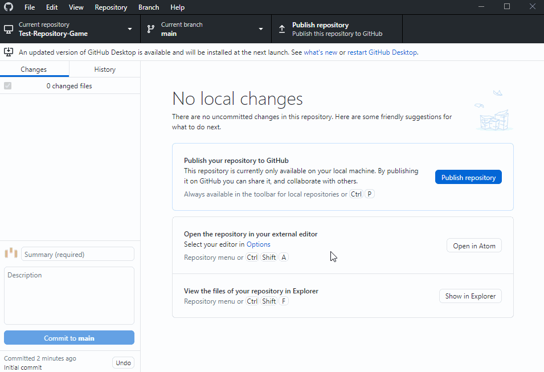Open the Repository menu
This screenshot has height=372, width=544.
click(111, 7)
